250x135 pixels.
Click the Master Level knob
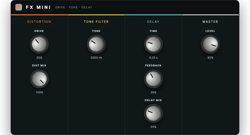[210, 44]
